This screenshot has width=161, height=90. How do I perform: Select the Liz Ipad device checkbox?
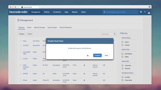(x=21, y=59)
